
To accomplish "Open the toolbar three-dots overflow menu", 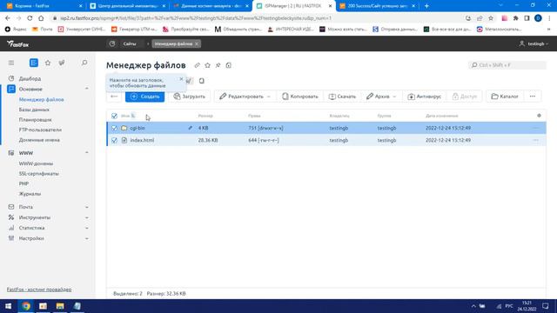I will point(532,97).
